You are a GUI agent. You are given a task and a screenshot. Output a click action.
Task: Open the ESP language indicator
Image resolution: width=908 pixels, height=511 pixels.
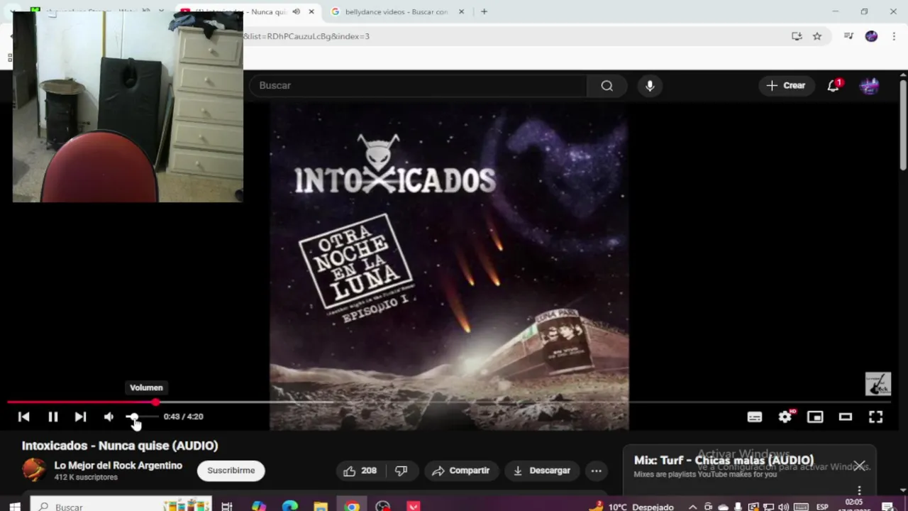822,507
